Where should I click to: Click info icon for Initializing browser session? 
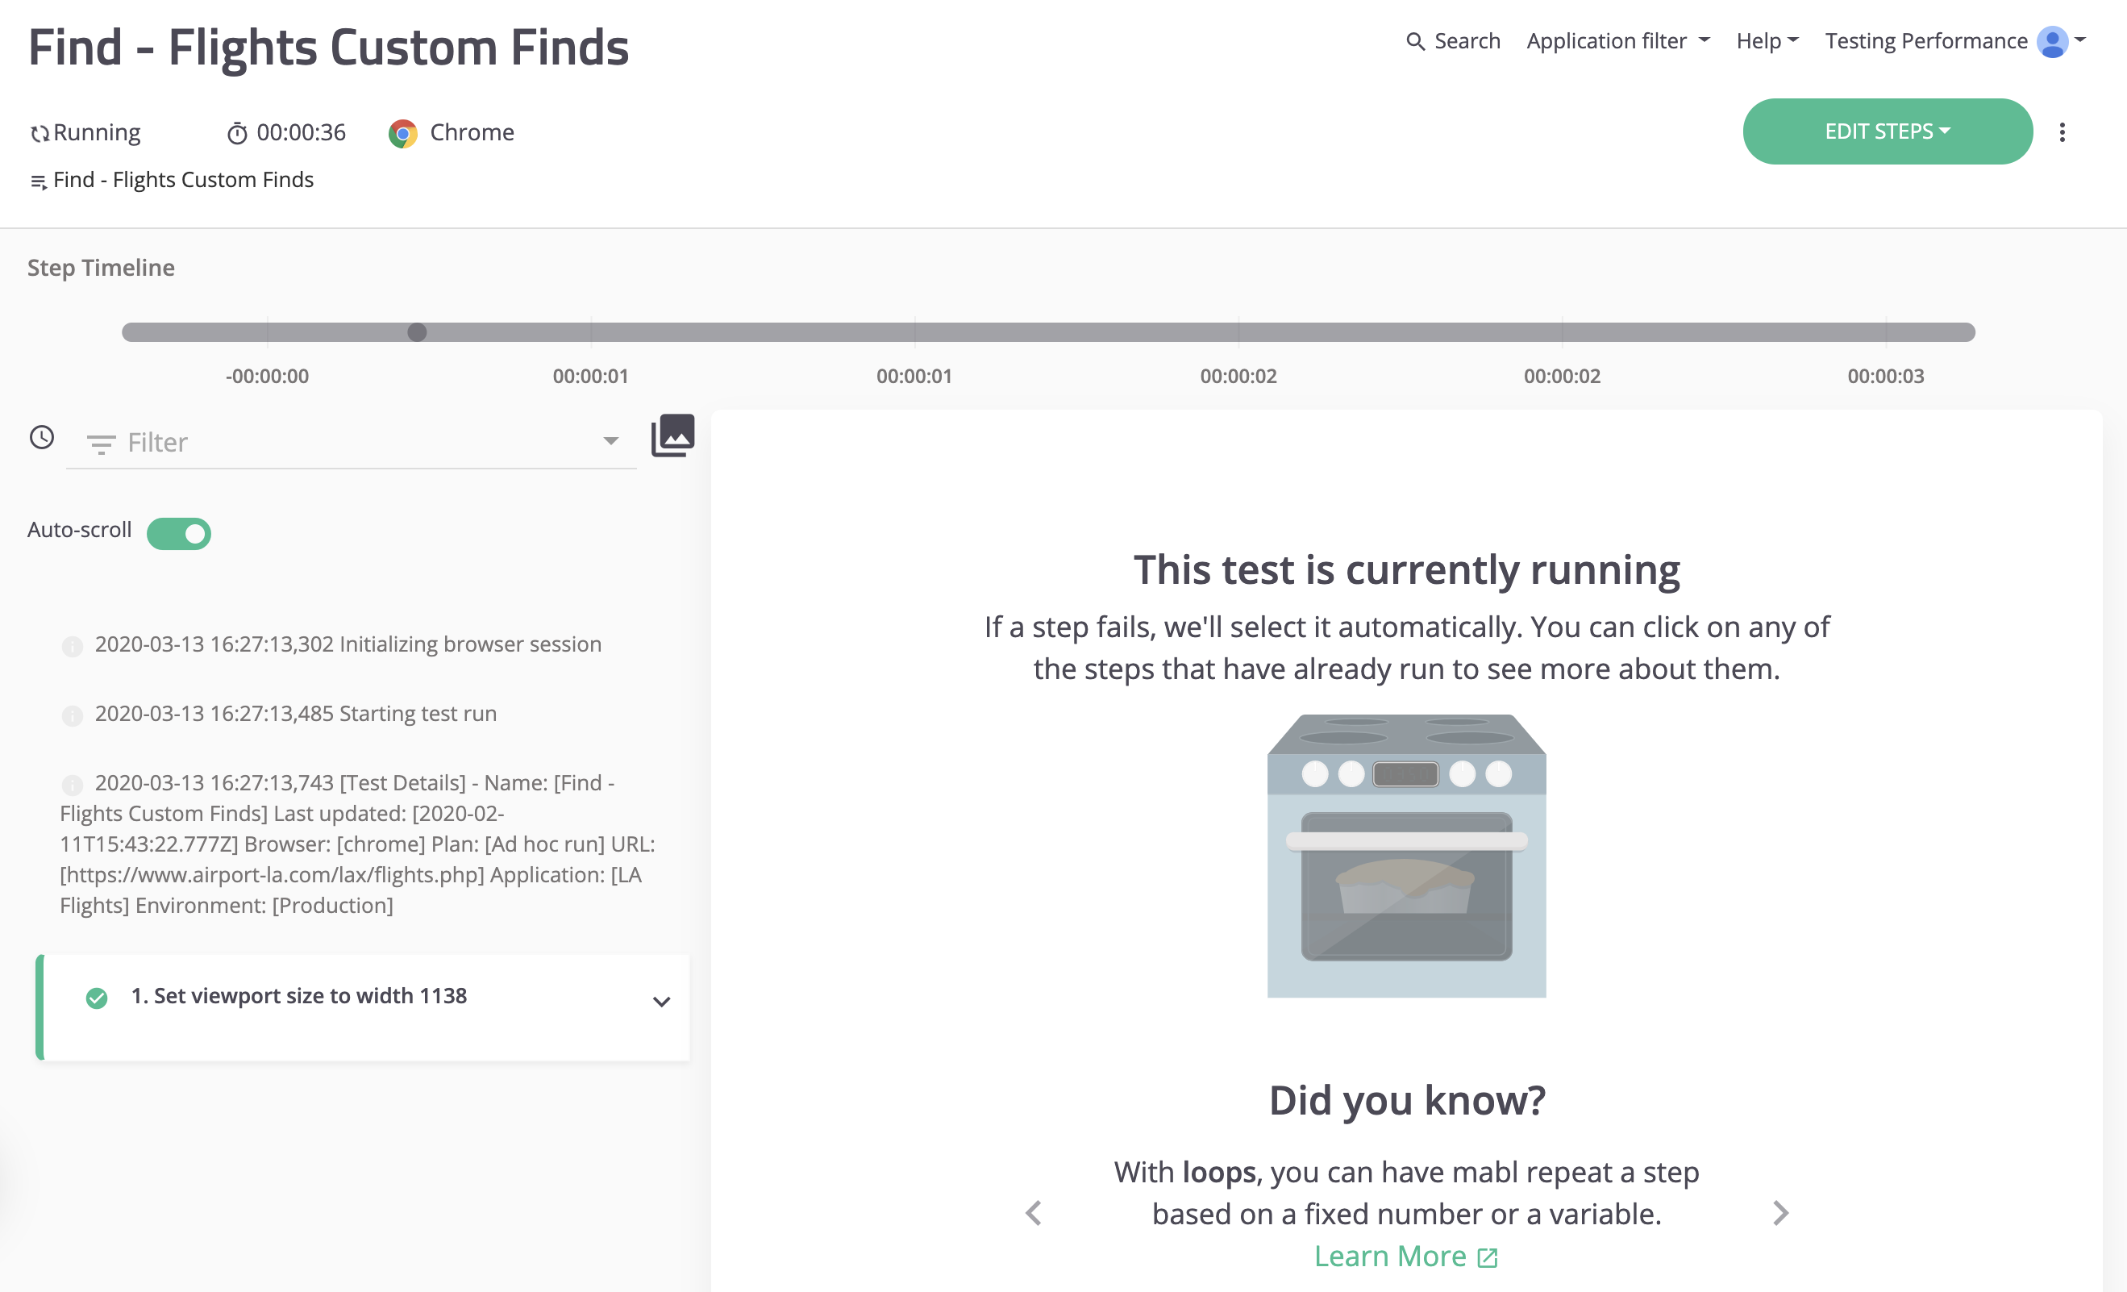73,646
